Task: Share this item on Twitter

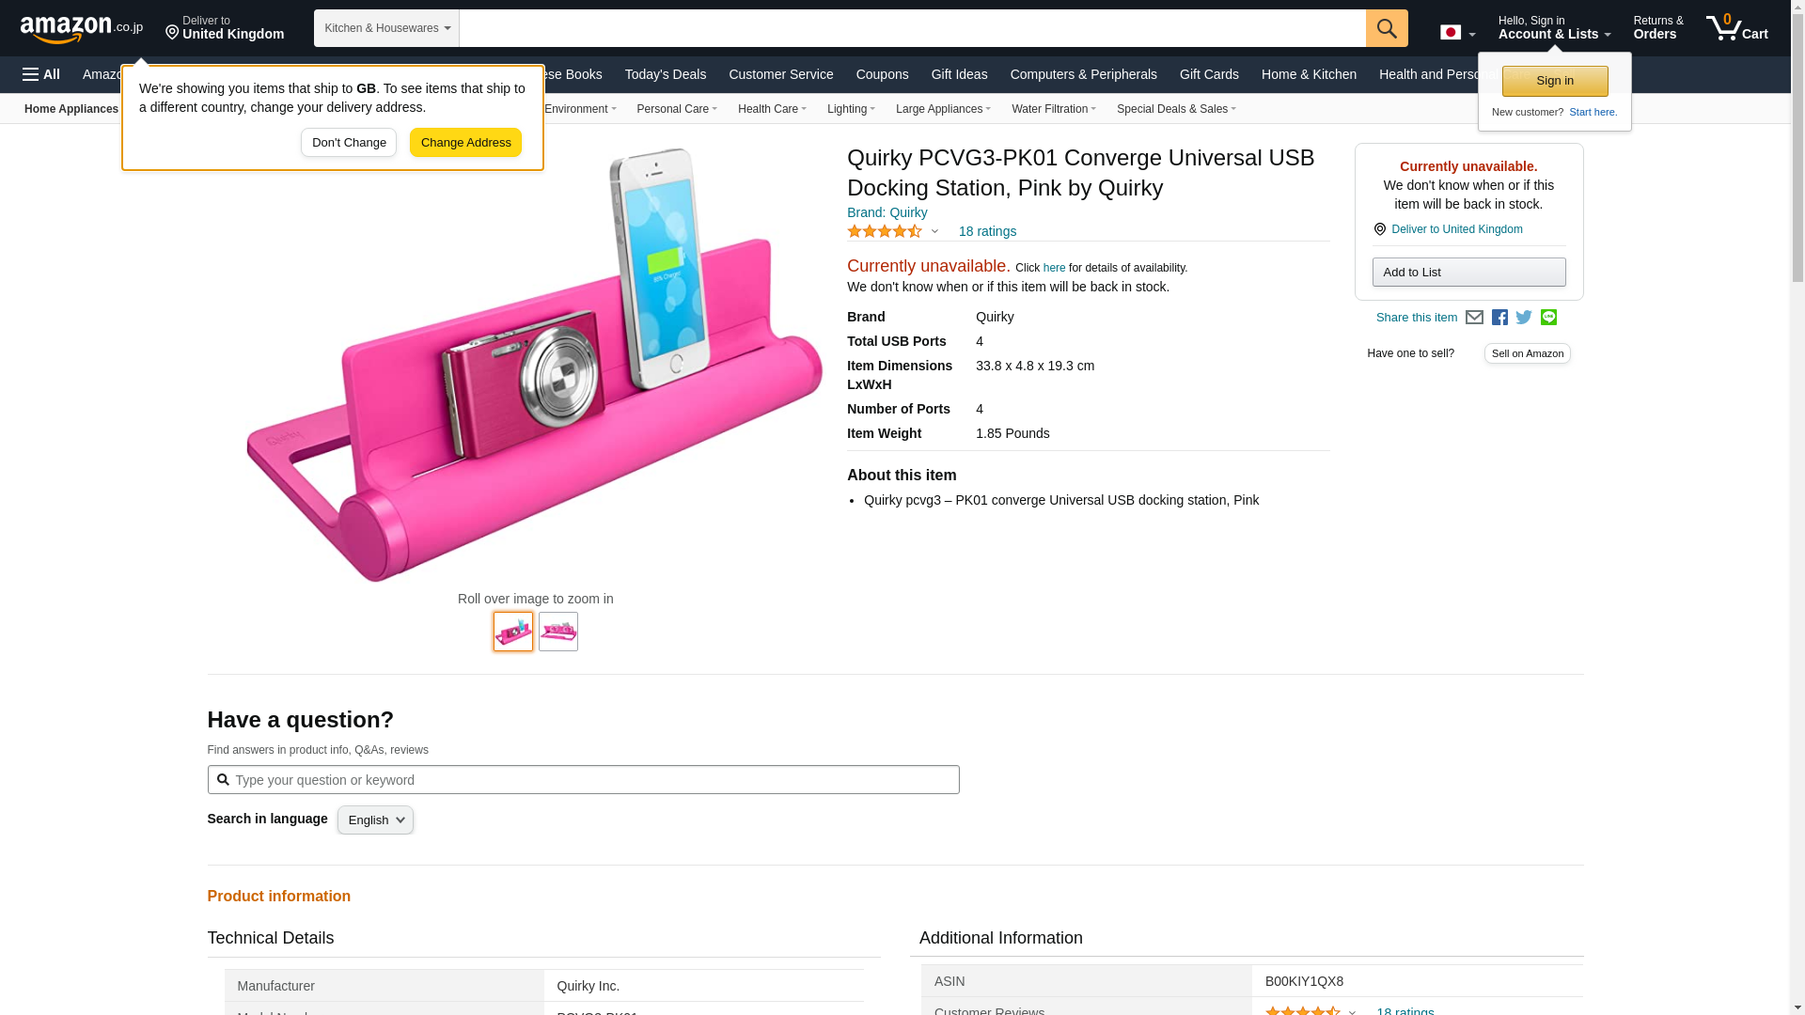Action: point(1524,318)
